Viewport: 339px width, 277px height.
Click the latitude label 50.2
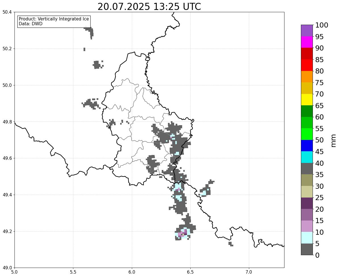click(7, 49)
